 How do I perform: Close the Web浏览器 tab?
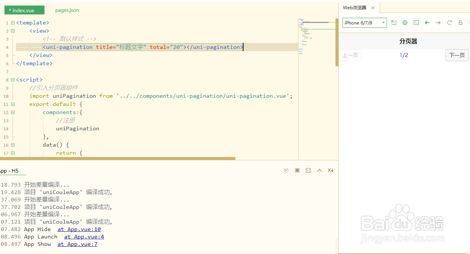pos(373,8)
